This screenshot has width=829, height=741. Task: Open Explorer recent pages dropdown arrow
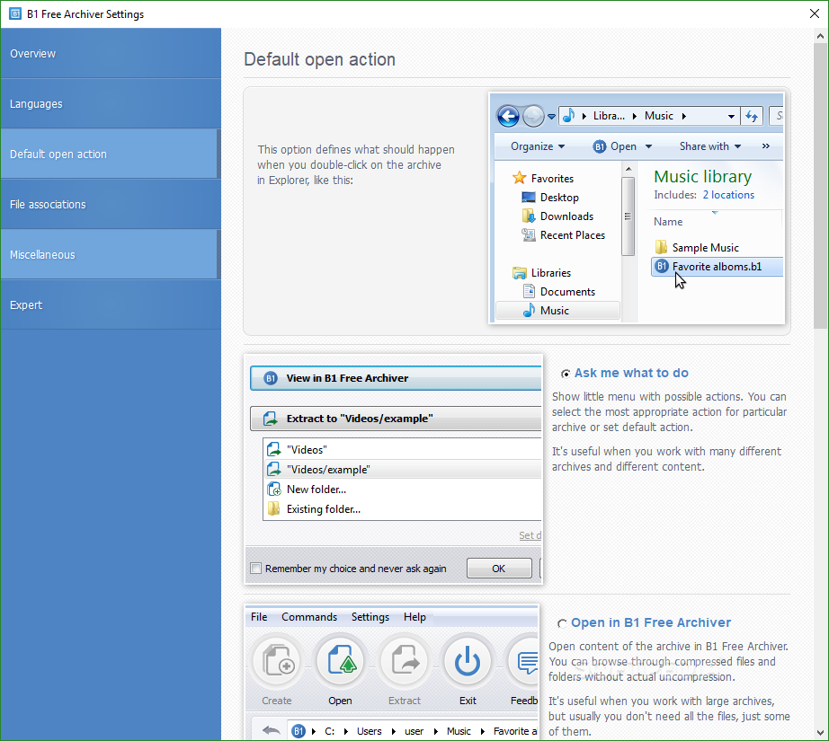551,117
